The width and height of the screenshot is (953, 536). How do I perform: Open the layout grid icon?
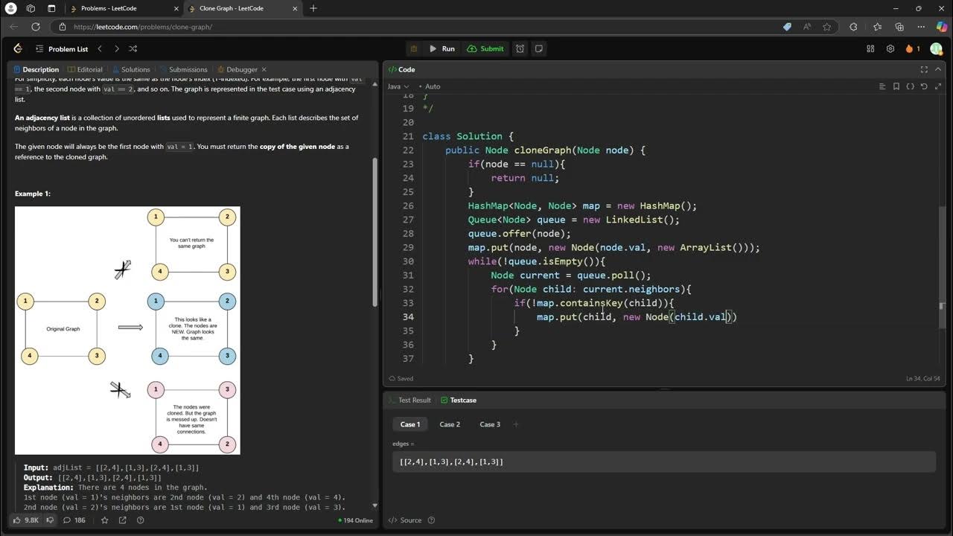pos(870,49)
